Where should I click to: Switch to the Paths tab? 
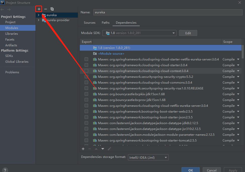tap(106, 23)
